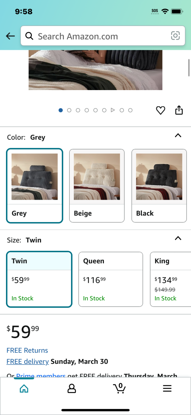Image resolution: width=191 pixels, height=415 pixels.
Task: Open the hamburger menu icon
Action: (167, 388)
